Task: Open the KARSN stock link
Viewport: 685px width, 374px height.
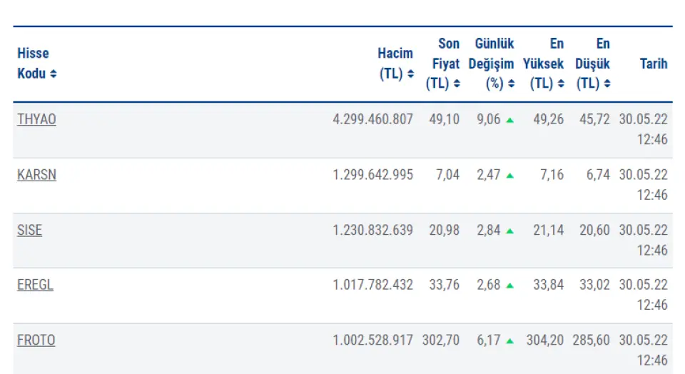Action: click(x=36, y=175)
